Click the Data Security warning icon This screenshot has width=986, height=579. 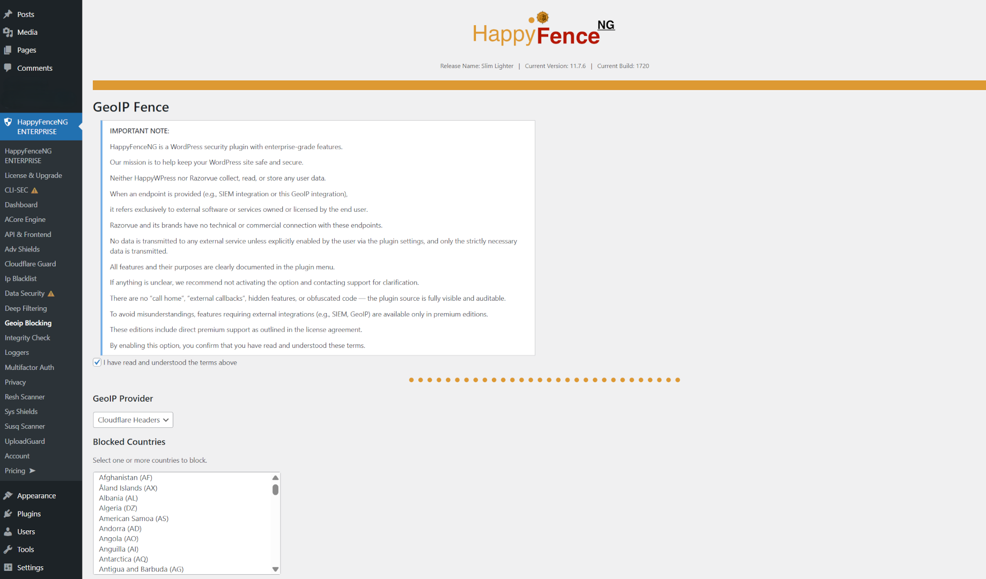[x=51, y=294]
